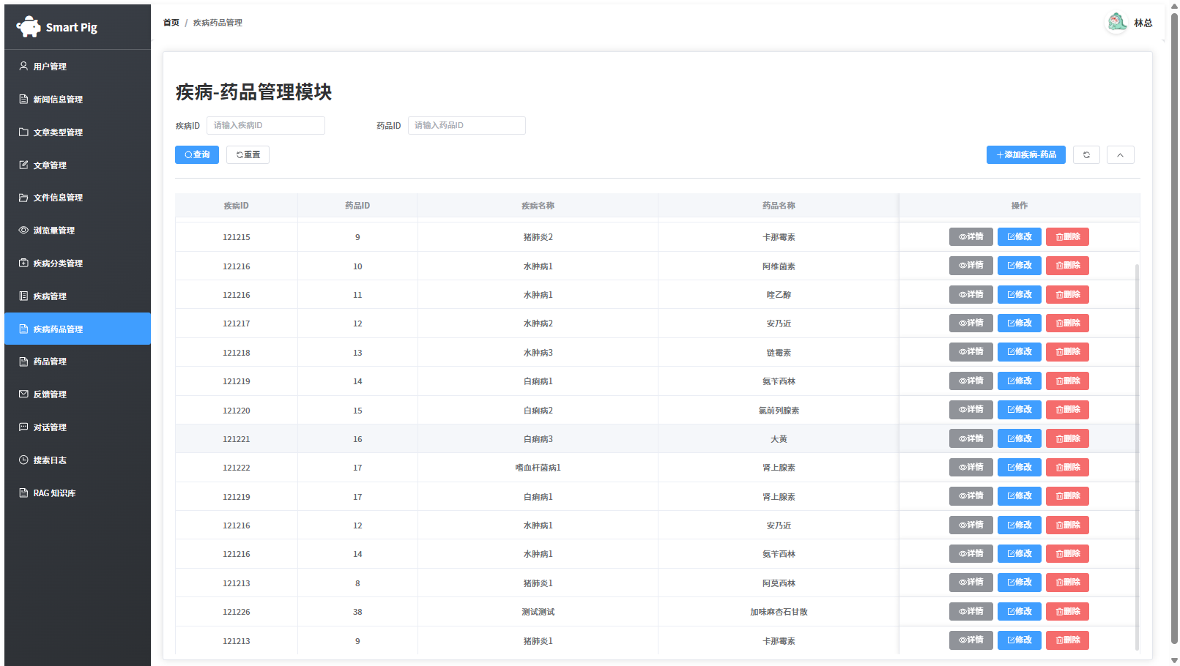The image size is (1180, 666).
Task: Edit the 嗜血杆菌病1 肾上腺素 row
Action: pos(1020,467)
